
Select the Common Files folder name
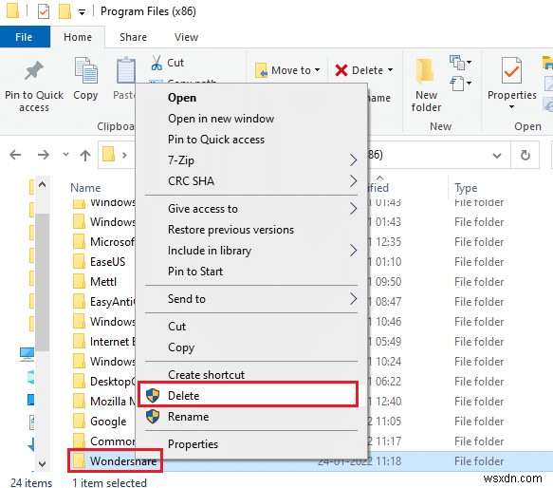click(x=113, y=441)
